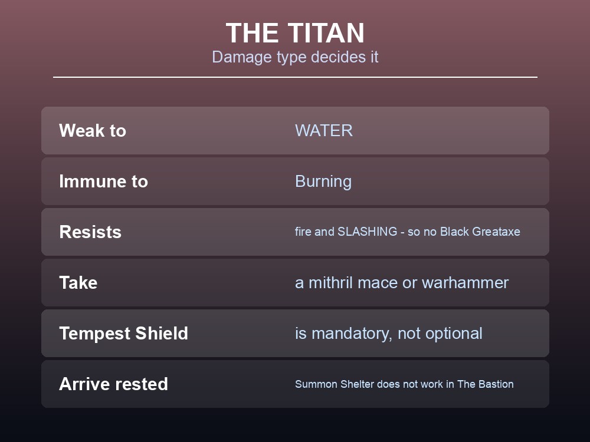590x442 pixels.
Task: Click the Burning immunity value
Action: pyautogui.click(x=323, y=182)
